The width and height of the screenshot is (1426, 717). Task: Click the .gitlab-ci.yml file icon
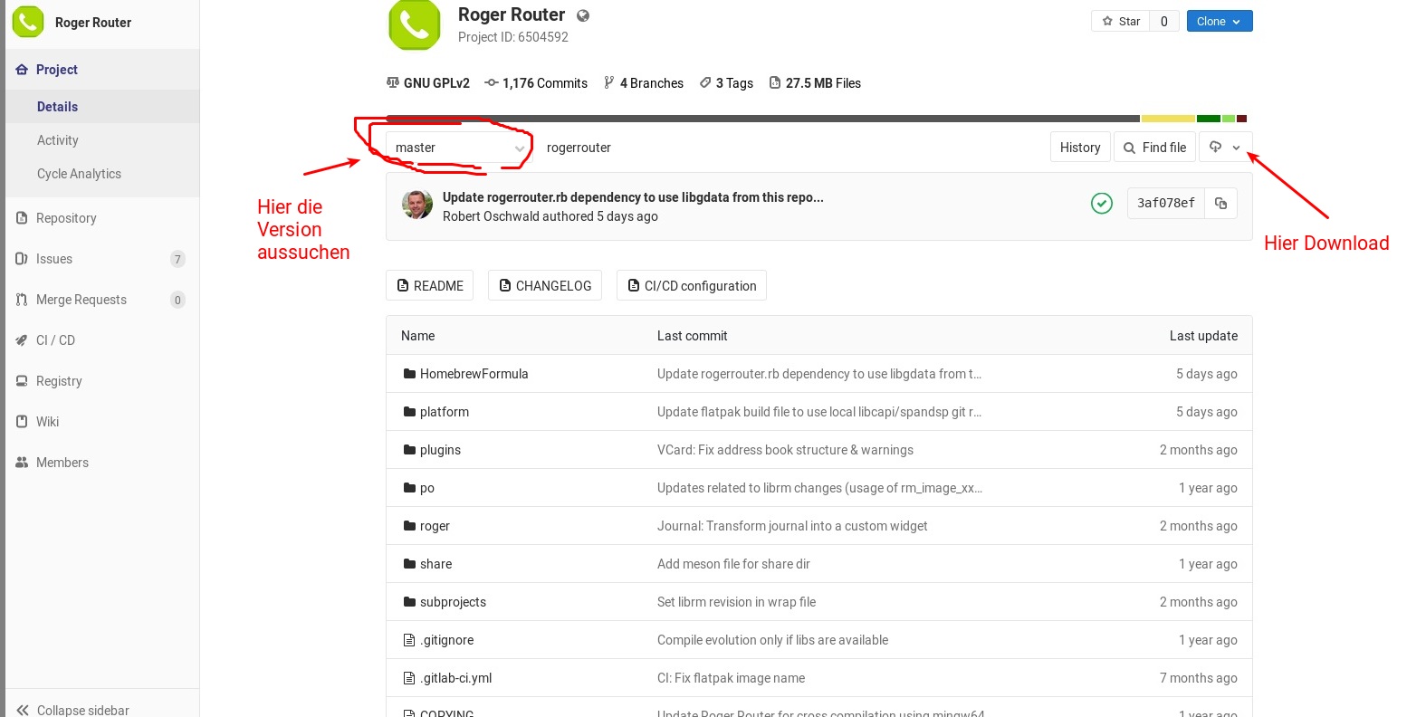click(409, 678)
